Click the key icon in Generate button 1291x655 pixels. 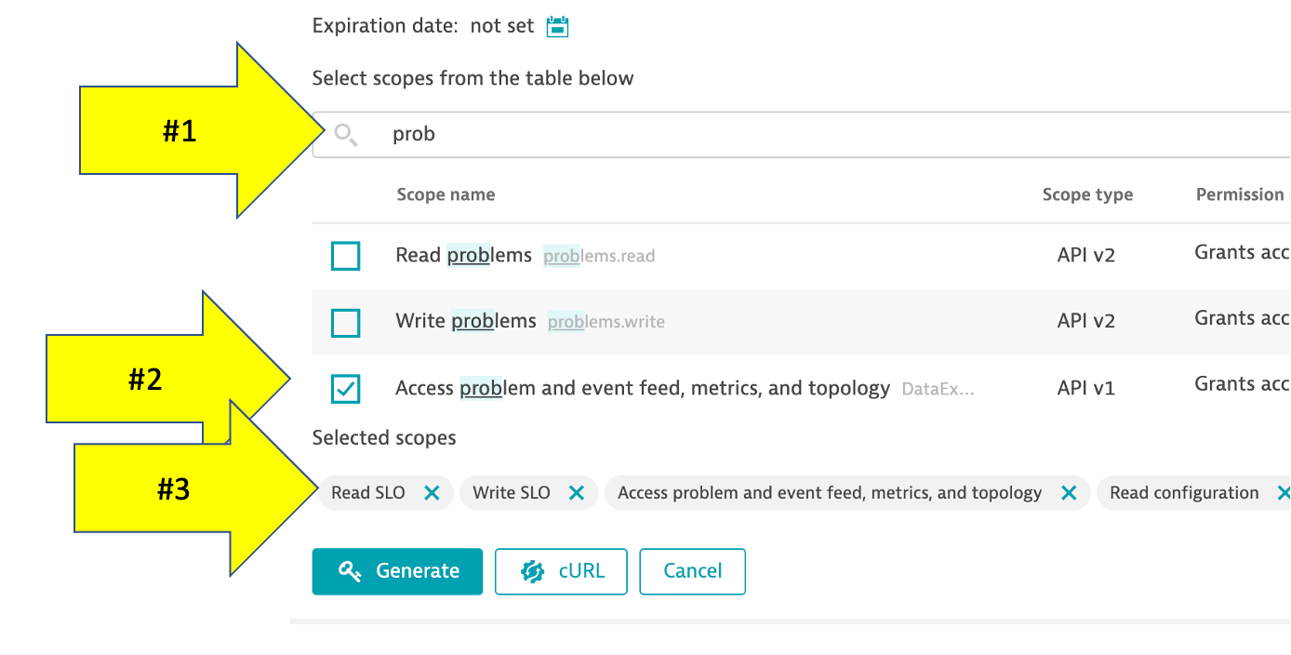350,571
